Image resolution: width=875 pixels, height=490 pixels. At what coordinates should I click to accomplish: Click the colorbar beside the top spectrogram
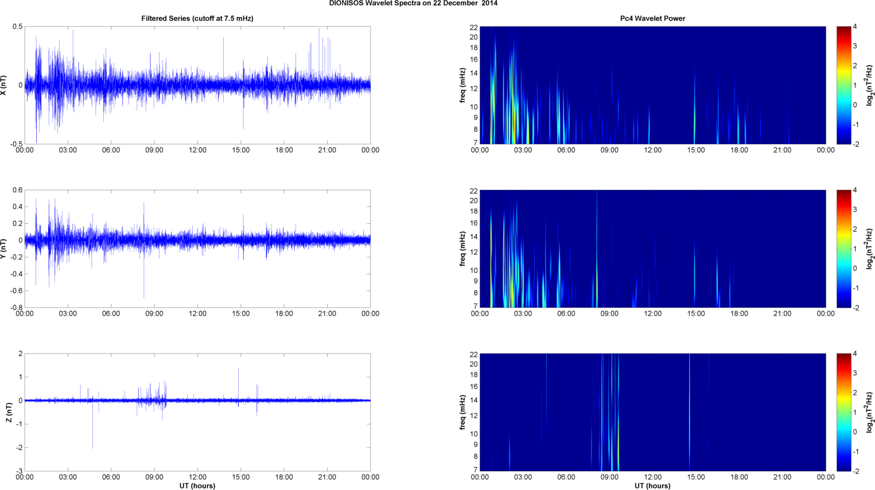[843, 85]
